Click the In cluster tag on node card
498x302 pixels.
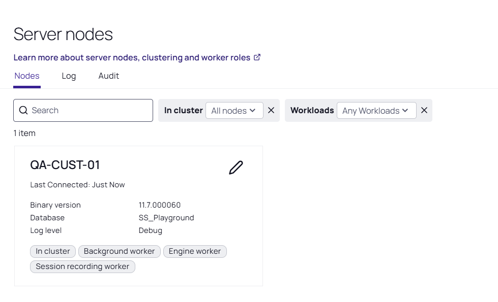(x=53, y=251)
